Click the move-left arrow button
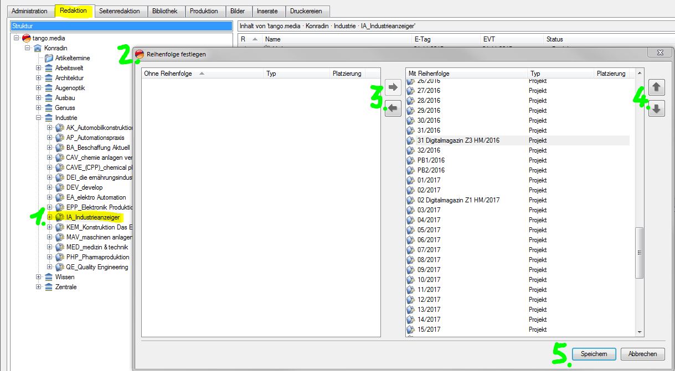Viewport: 675px width, 371px height. (x=393, y=109)
